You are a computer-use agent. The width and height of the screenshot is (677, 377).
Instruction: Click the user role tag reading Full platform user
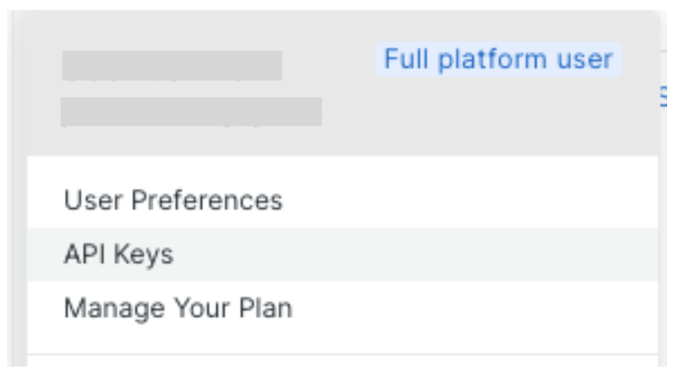[x=498, y=60]
